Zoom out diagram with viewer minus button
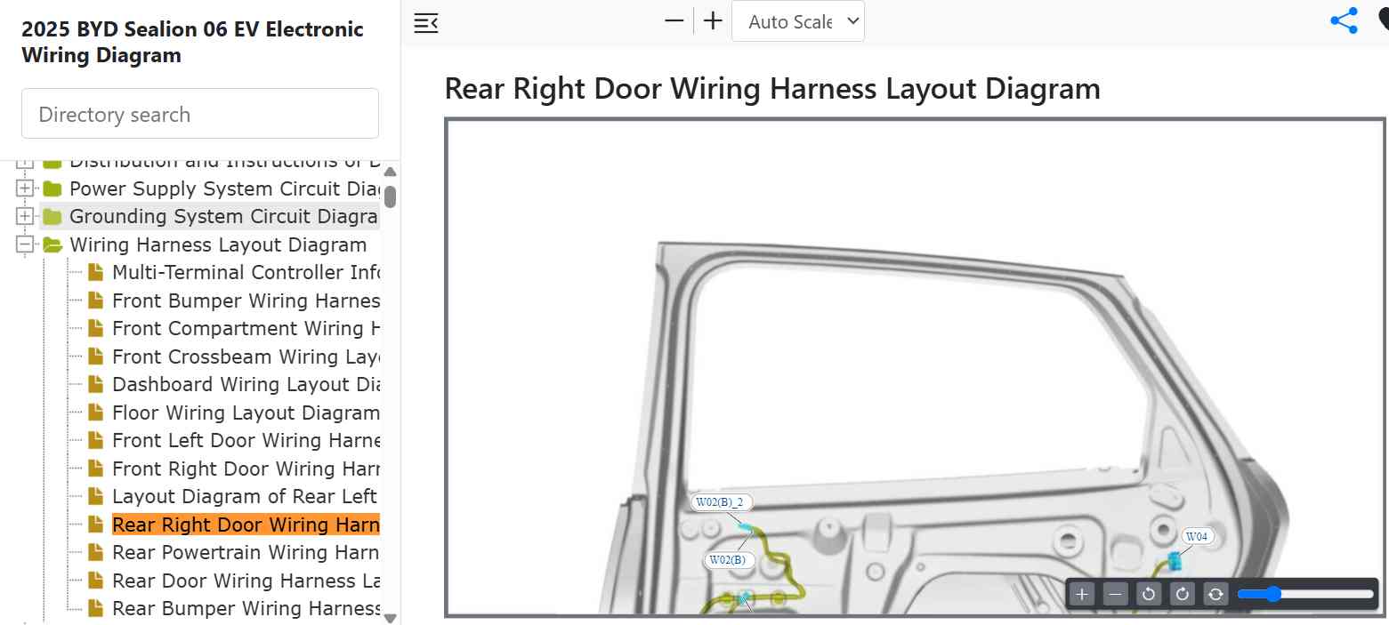 coord(1116,594)
